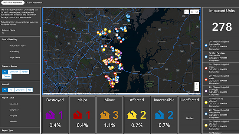Filter by Renter
The width and height of the screenshot is (239, 134).
coord(25,72)
